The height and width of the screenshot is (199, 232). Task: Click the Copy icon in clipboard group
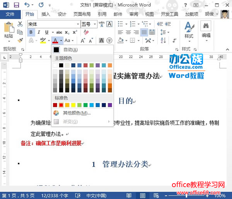20,32
